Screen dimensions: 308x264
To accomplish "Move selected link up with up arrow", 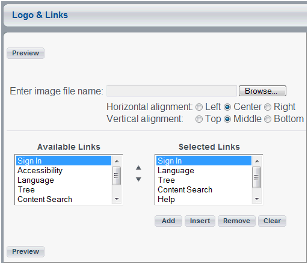I will (x=138, y=168).
